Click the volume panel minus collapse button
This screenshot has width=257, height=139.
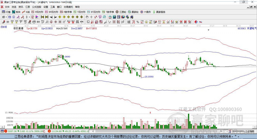click(255, 127)
